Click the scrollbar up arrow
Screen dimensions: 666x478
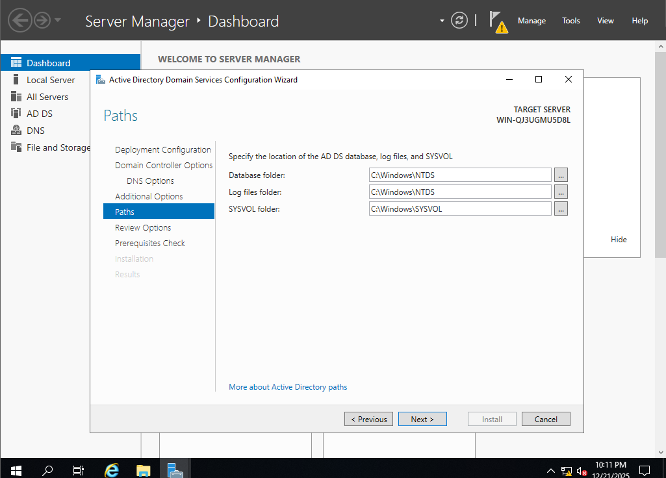point(661,46)
